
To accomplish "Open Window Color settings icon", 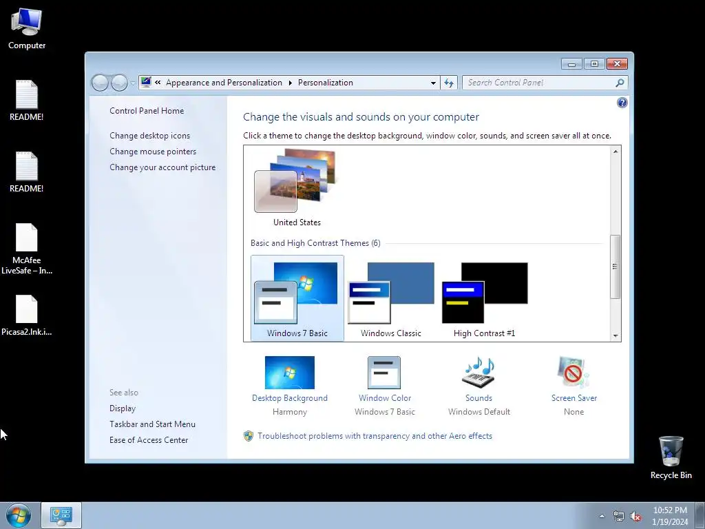I will tap(384, 373).
